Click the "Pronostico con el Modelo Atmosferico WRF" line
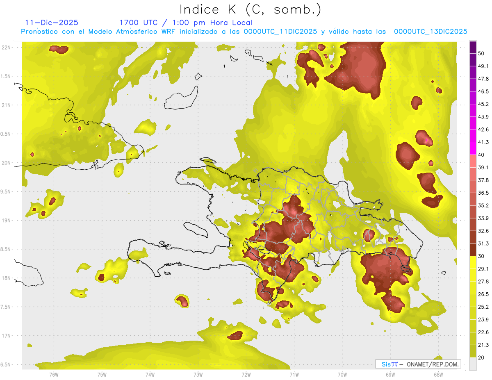 [244, 31]
